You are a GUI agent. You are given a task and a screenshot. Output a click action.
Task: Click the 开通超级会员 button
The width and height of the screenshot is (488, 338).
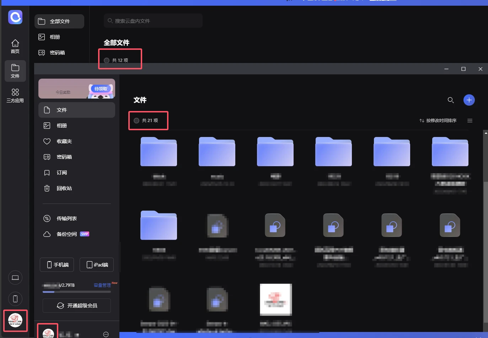[77, 306]
